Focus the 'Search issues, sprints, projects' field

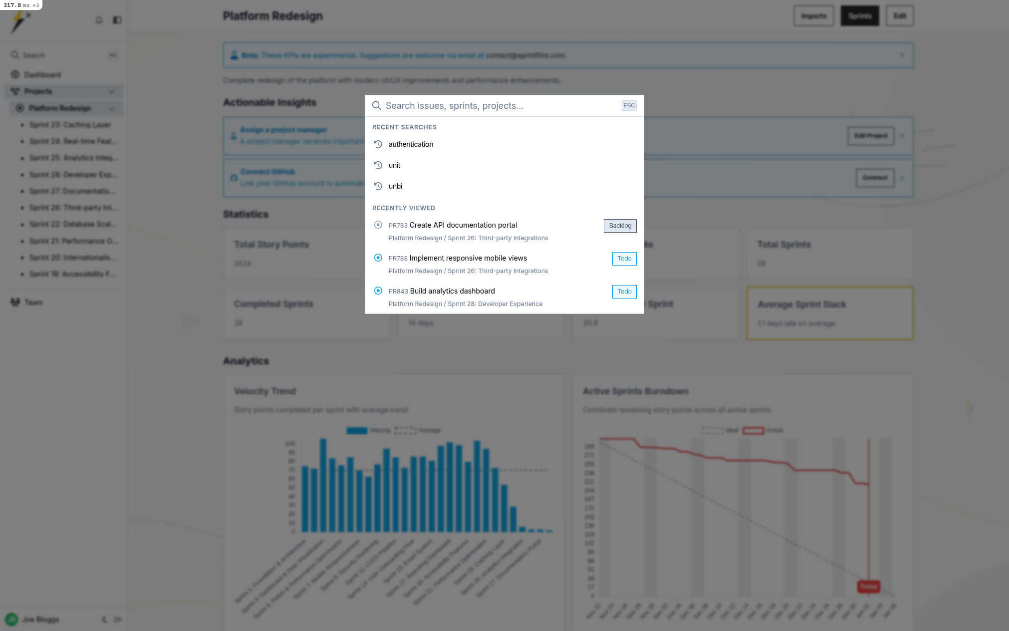pyautogui.click(x=499, y=106)
